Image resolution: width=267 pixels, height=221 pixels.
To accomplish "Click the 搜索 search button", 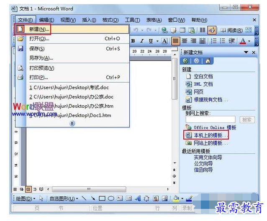I will [247, 119].
